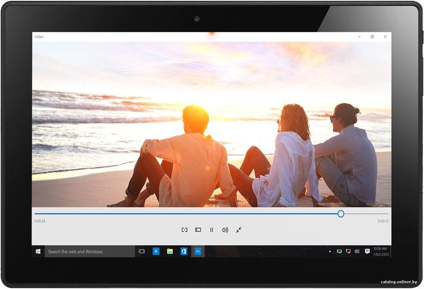424x289 pixels.
Task: Click the active Video app taskbar icon
Action: pyautogui.click(x=198, y=252)
